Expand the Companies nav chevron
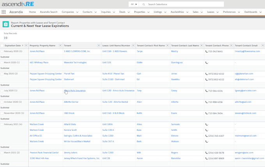This screenshot has width=265, height=167. 77,12
